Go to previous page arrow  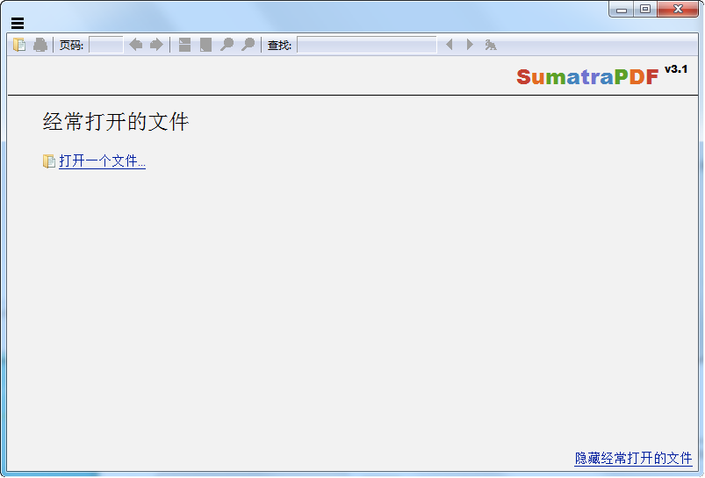tap(135, 45)
